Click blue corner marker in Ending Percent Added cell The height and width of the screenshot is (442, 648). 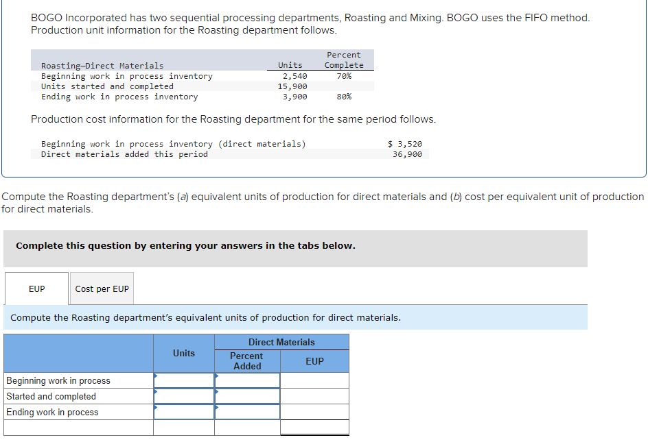pos(216,408)
